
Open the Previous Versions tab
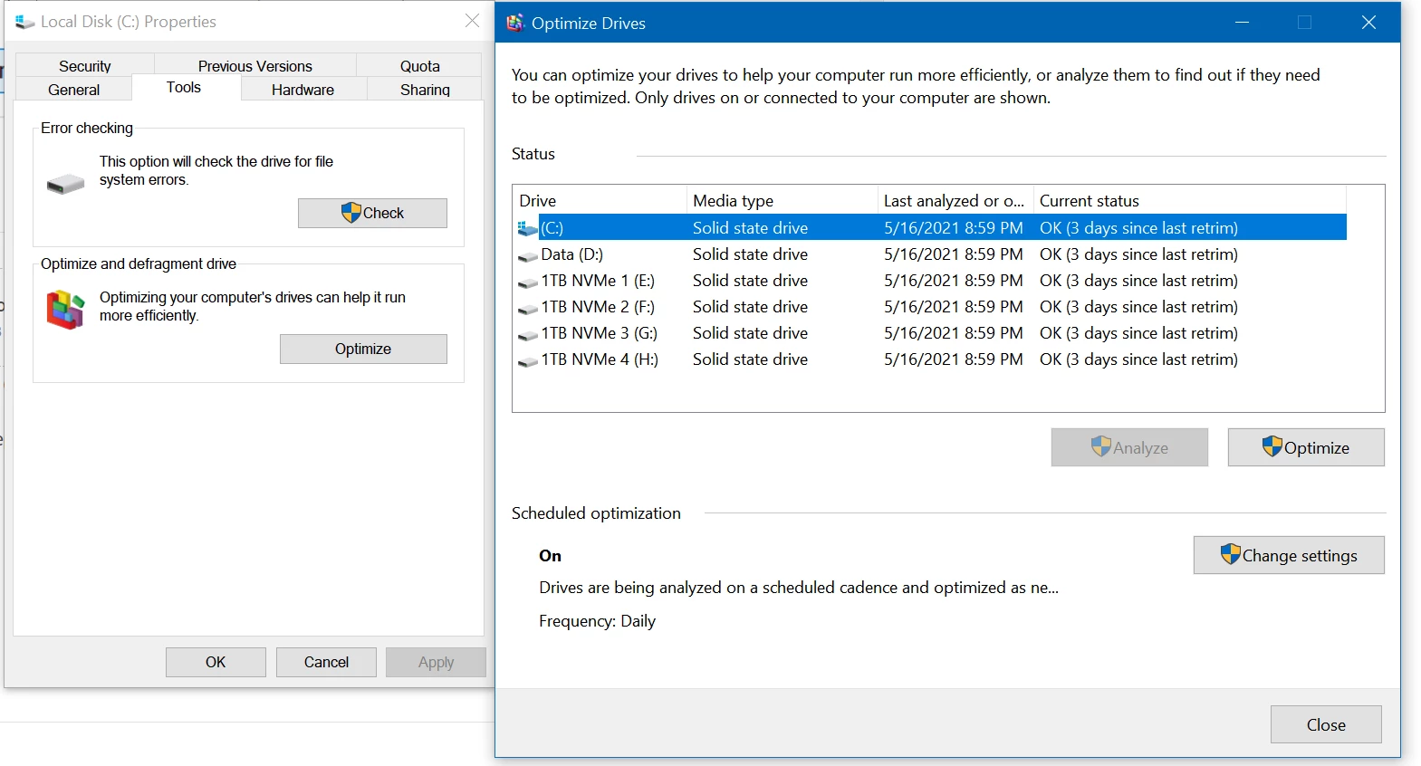pos(255,65)
